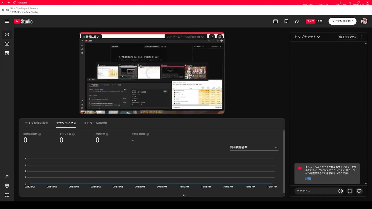Click the 10:04 PM time label on chart
This screenshot has width=372, height=209.
tap(272, 187)
